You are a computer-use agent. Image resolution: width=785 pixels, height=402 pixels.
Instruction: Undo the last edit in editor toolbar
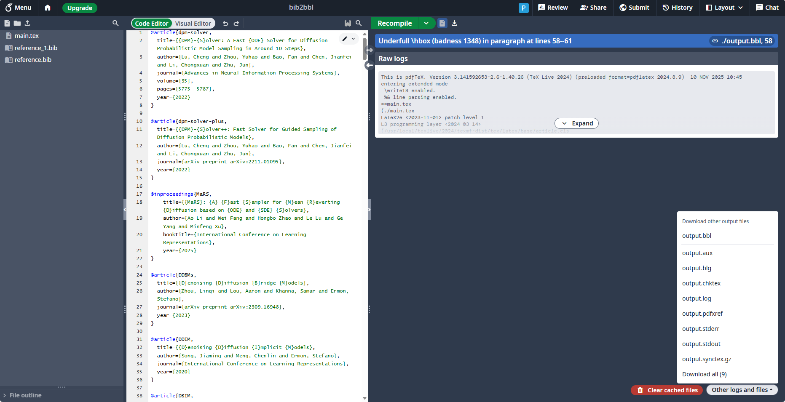pyautogui.click(x=225, y=24)
